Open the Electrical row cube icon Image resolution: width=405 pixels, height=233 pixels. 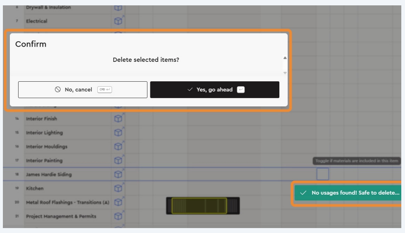point(118,21)
